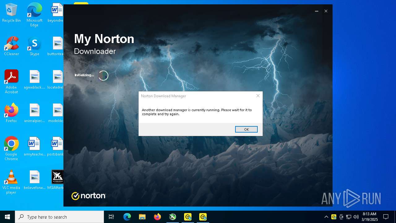Click the right Norton downloader taskbar icon
This screenshot has width=396, height=223.
coord(203,217)
